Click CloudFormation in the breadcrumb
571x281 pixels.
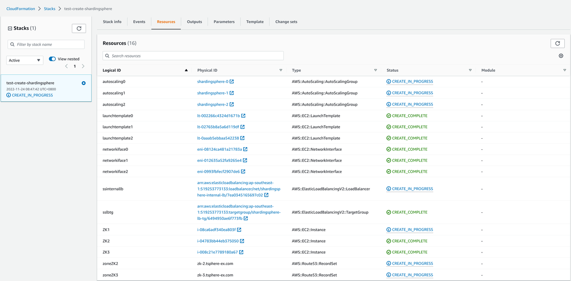click(21, 8)
